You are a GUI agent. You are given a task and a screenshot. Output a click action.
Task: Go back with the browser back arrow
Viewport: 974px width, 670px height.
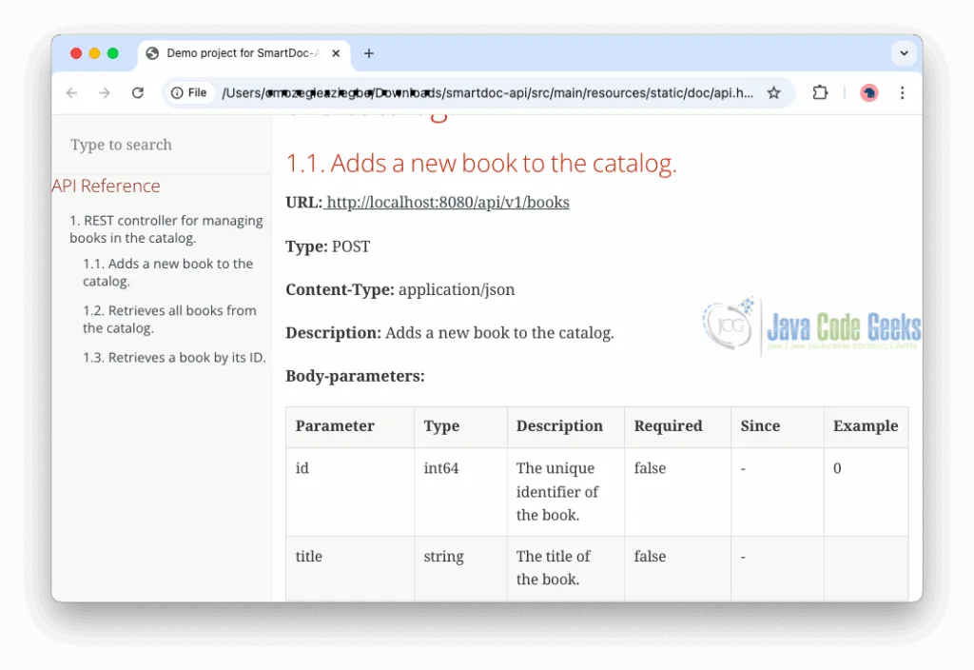pyautogui.click(x=72, y=93)
